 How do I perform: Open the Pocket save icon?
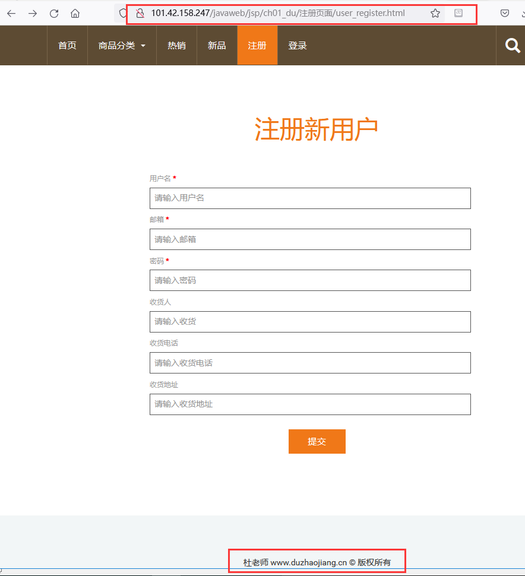tap(504, 13)
